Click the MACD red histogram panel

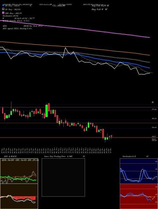[19, 196]
